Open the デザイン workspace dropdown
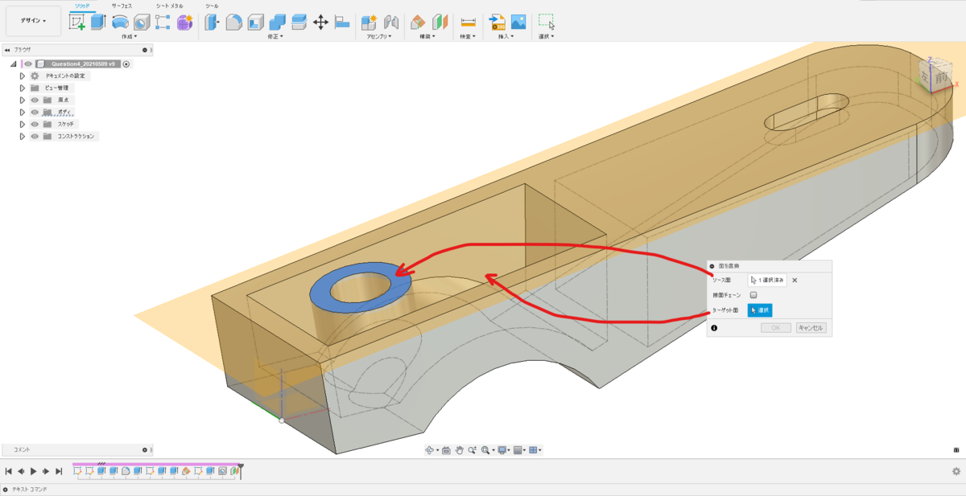The image size is (966, 496). (x=33, y=21)
